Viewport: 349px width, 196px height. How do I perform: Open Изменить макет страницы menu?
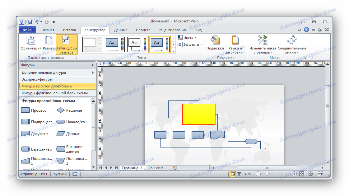[x=263, y=44]
